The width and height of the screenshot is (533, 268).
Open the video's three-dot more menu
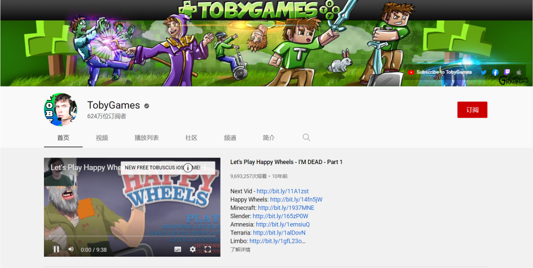[x=205, y=167]
